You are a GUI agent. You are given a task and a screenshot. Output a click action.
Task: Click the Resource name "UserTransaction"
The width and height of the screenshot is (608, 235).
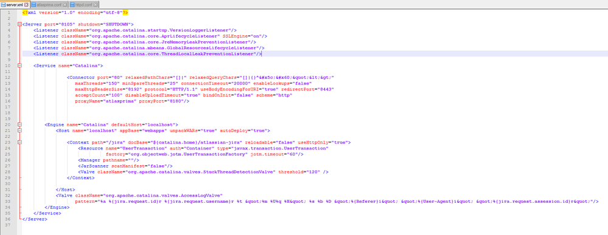coord(144,148)
